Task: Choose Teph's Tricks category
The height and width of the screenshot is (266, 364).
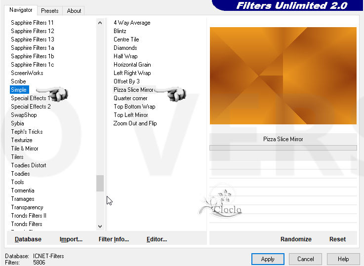Action: click(x=27, y=132)
